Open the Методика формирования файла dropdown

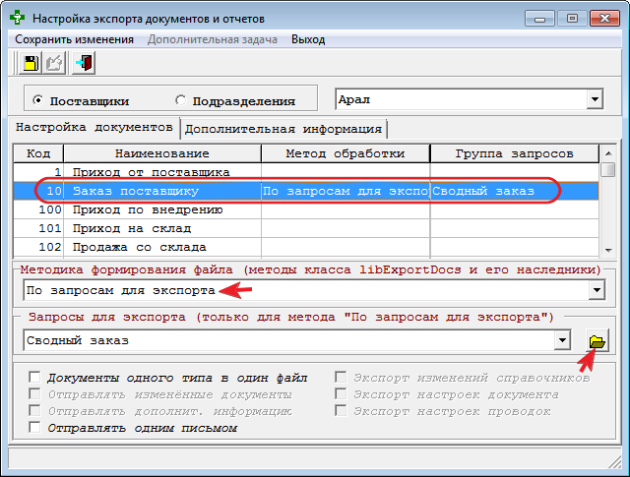[x=595, y=291]
